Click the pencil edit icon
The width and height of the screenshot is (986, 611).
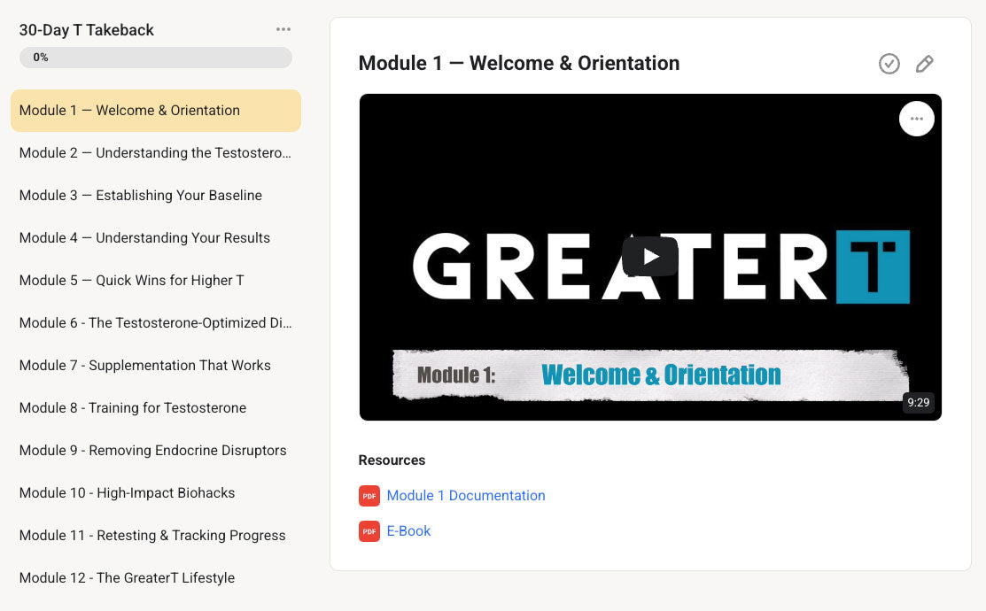coord(924,64)
